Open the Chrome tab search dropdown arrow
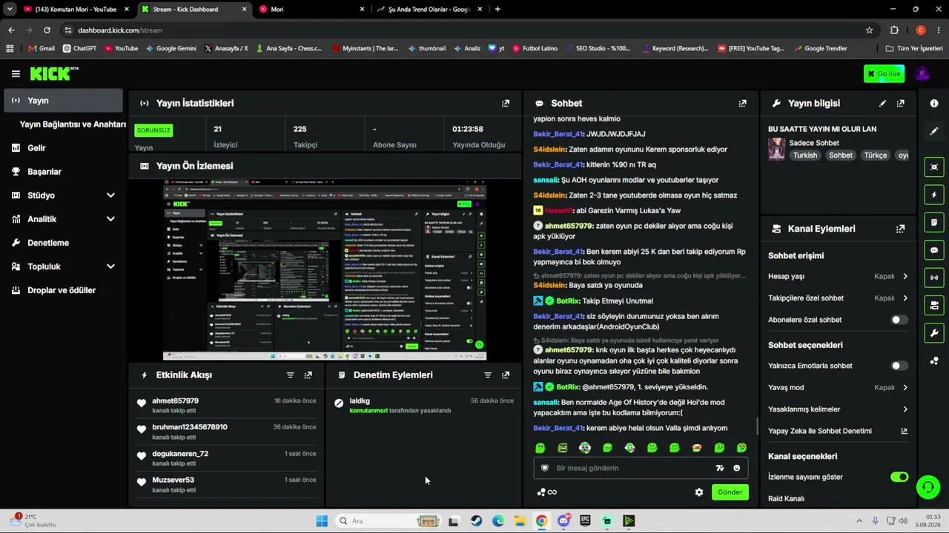The width and height of the screenshot is (949, 533). [10, 10]
